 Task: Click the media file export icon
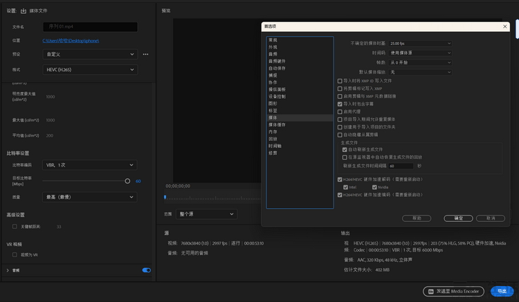click(x=24, y=11)
